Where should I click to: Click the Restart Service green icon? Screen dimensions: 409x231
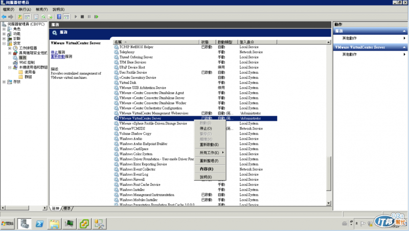click(96, 17)
